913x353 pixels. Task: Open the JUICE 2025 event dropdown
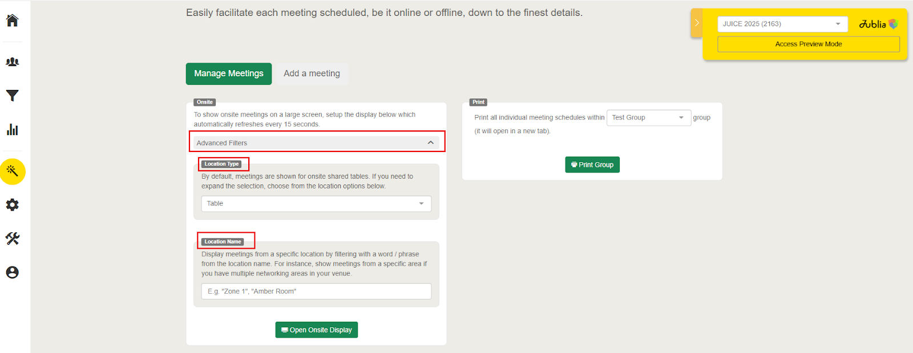782,24
